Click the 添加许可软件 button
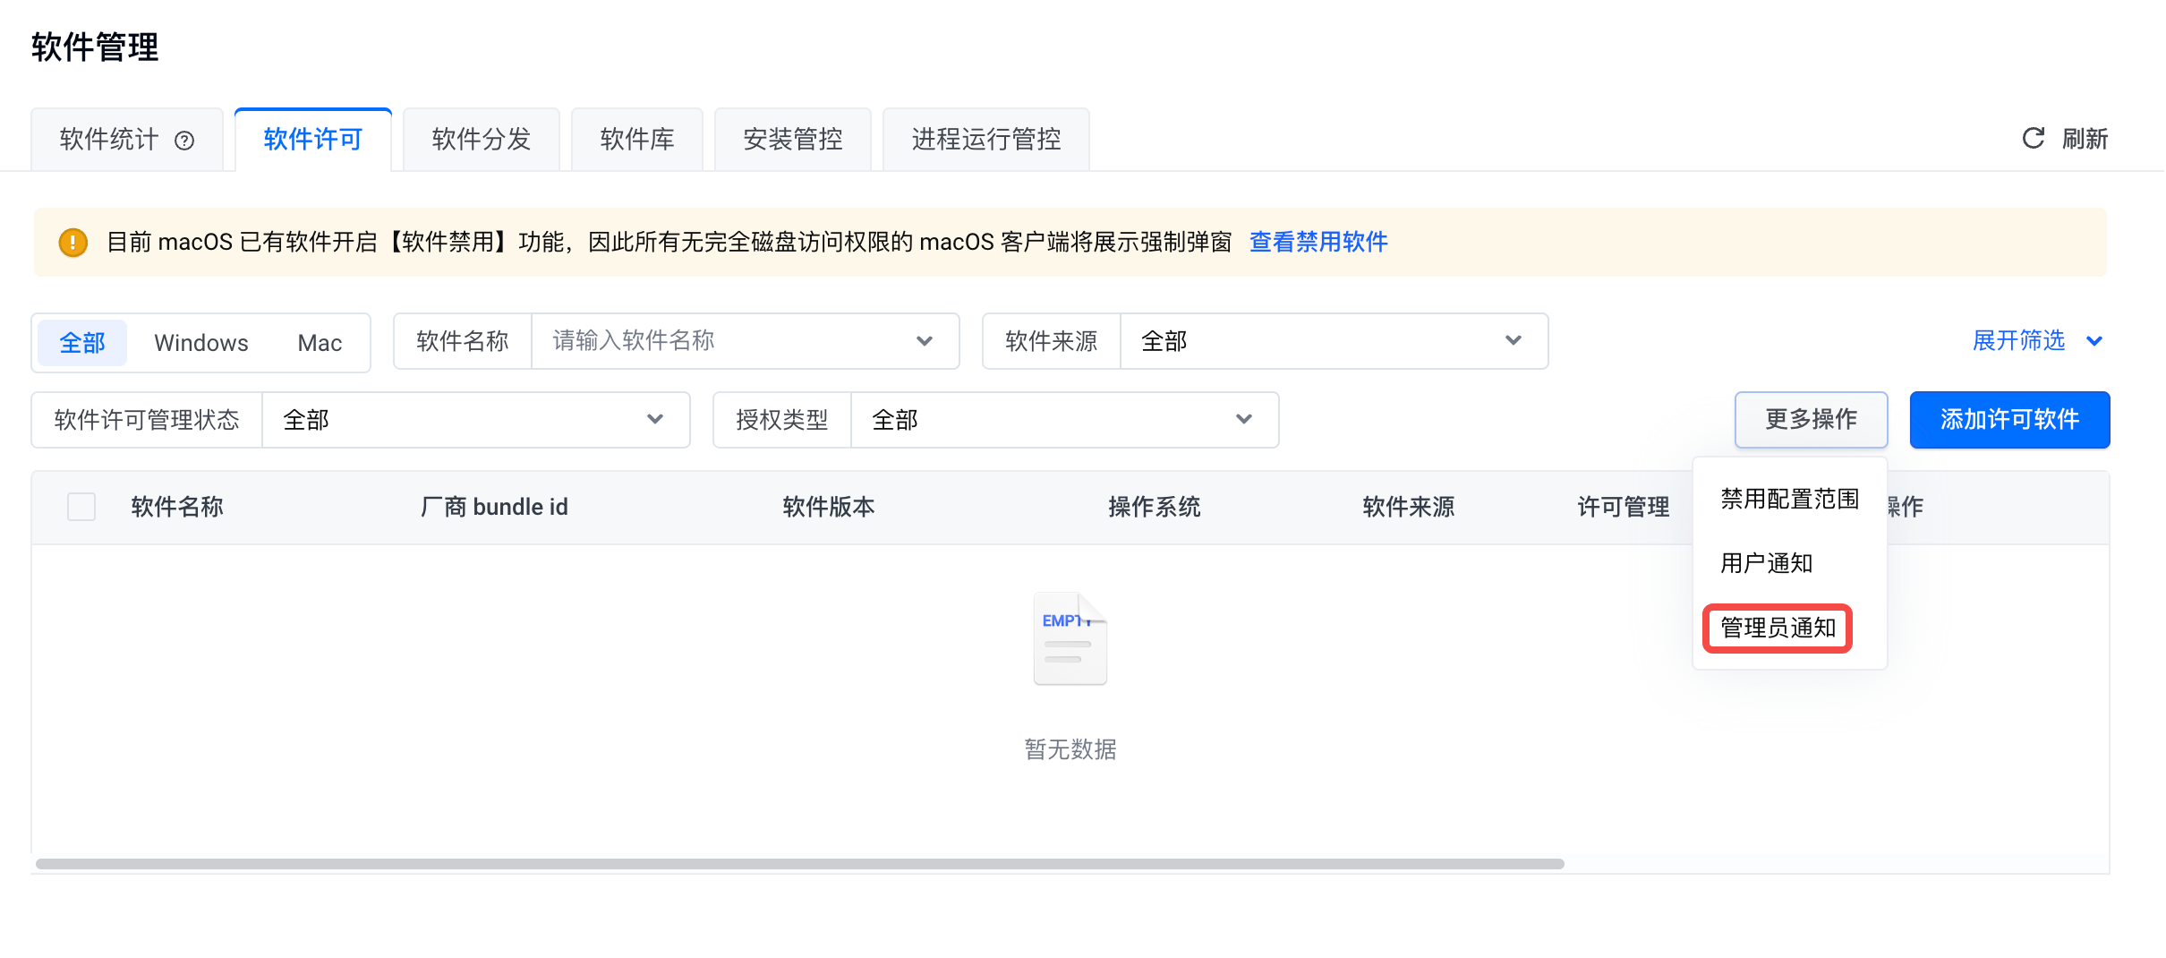2166x958 pixels. pyautogui.click(x=2010, y=419)
